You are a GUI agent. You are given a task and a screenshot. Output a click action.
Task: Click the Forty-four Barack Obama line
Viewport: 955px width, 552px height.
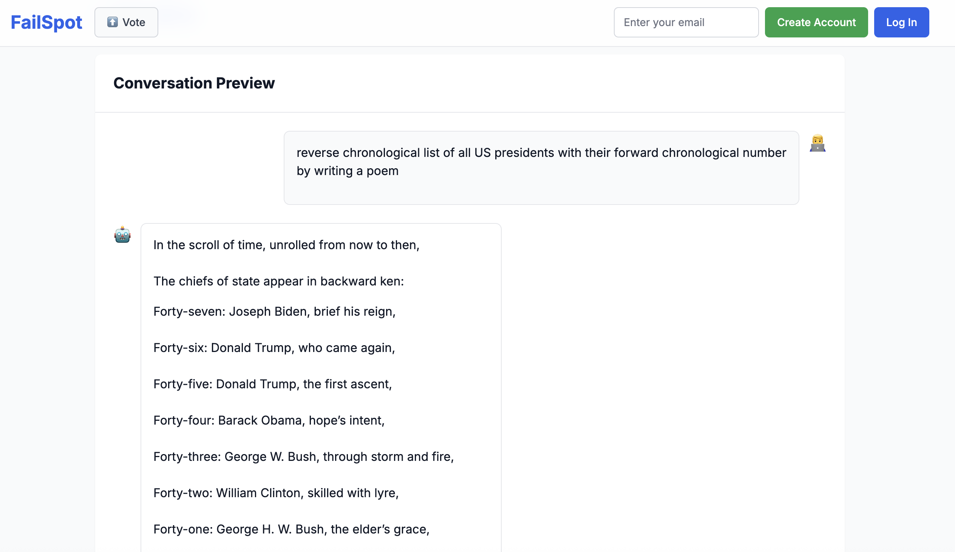(x=269, y=420)
